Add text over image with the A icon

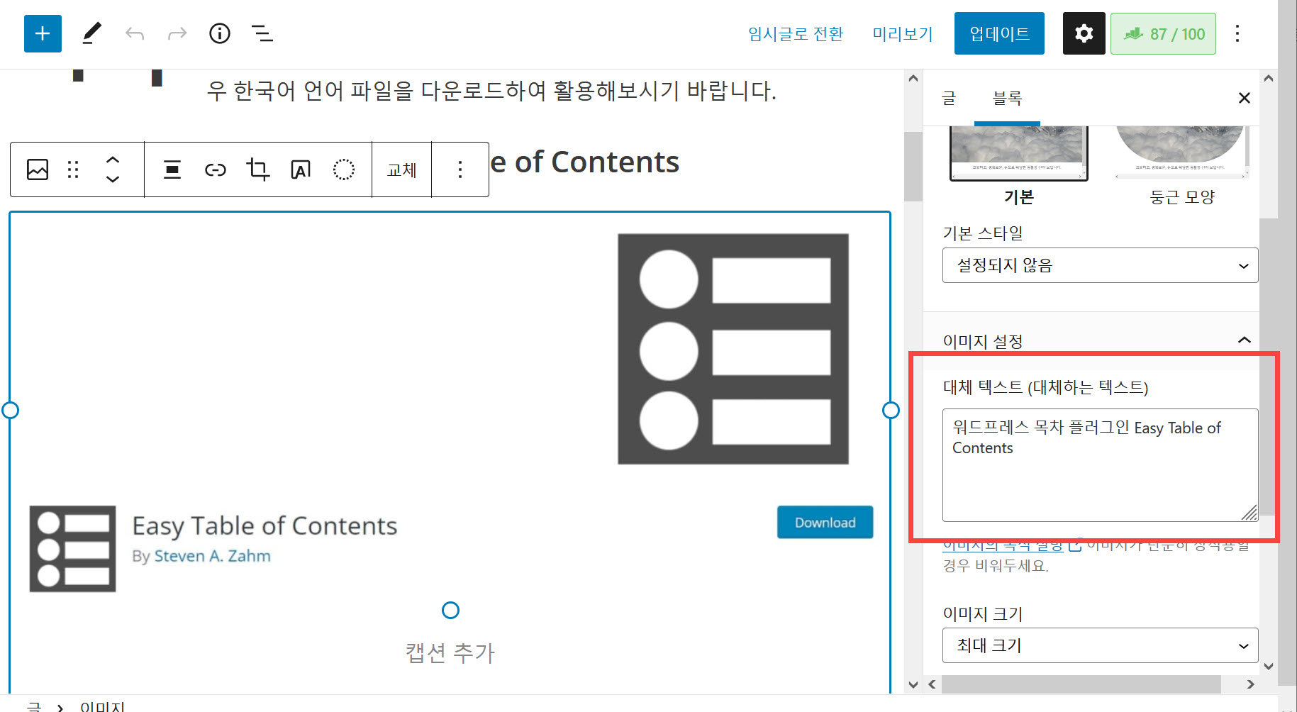pos(300,169)
